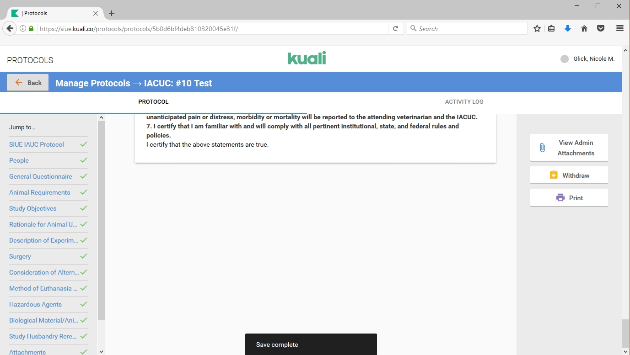Image resolution: width=630 pixels, height=355 pixels.
Task: Select the Protocol tab
Action: click(x=153, y=102)
